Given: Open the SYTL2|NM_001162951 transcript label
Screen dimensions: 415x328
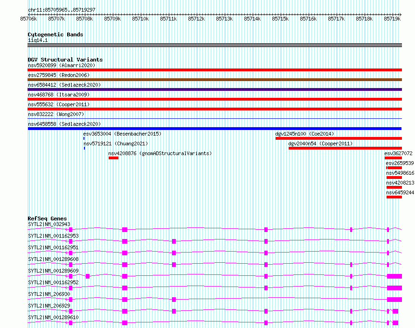Looking at the screenshot, I should (54, 247).
